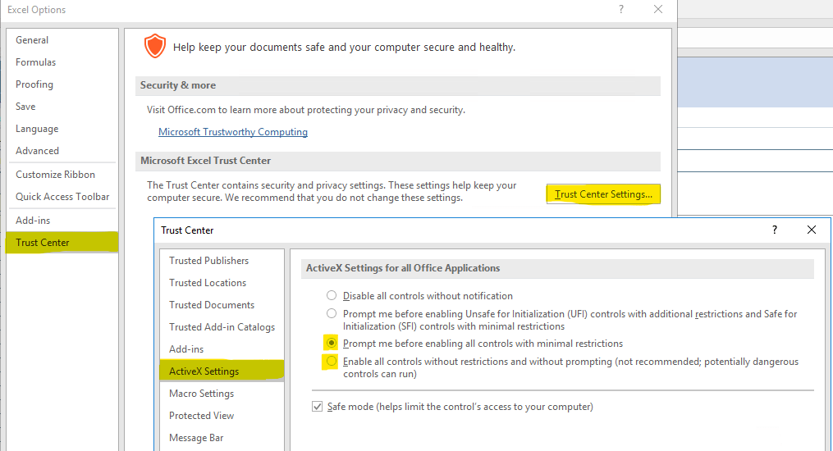Uncheck the Safe mode checkbox
The height and width of the screenshot is (451, 833).
[x=317, y=407]
